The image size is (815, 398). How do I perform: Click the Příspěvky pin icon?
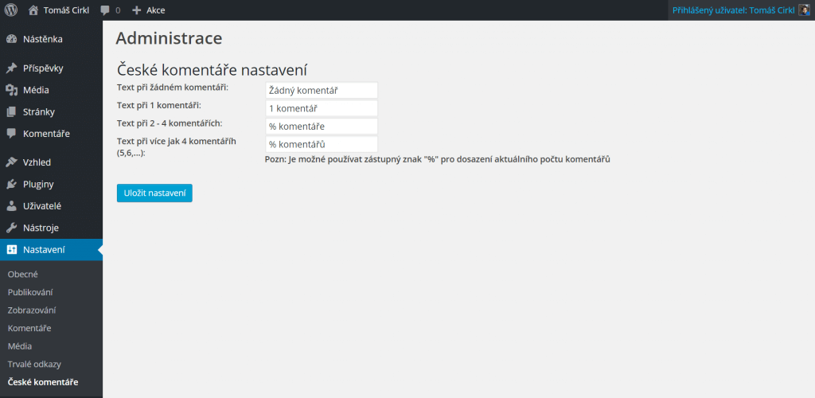11,68
